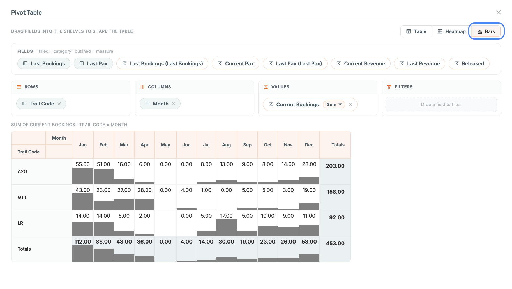The image size is (512, 289).
Task: Click the sigma icon on the Current Revenue chip
Action: point(339,64)
